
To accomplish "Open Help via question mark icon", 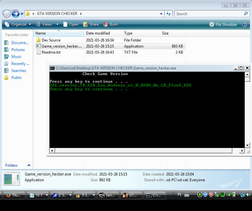I will (x=245, y=24).
